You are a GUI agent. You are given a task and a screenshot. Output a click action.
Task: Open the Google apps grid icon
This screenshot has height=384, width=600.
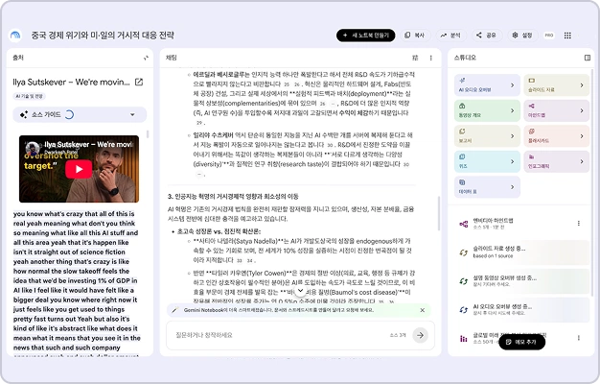pyautogui.click(x=567, y=36)
